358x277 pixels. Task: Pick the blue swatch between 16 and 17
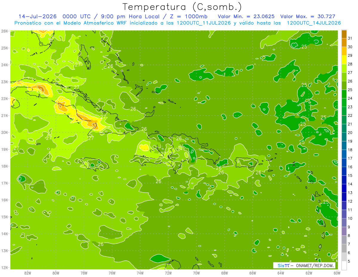[x=344, y=163]
